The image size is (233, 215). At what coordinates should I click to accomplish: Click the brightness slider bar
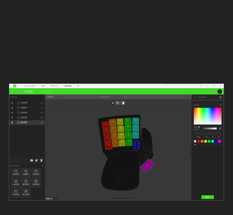208,129
